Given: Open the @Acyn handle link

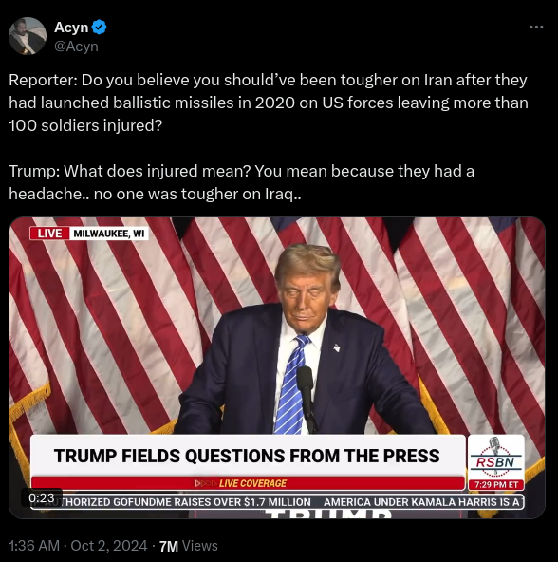Looking at the screenshot, I should [x=76, y=47].
